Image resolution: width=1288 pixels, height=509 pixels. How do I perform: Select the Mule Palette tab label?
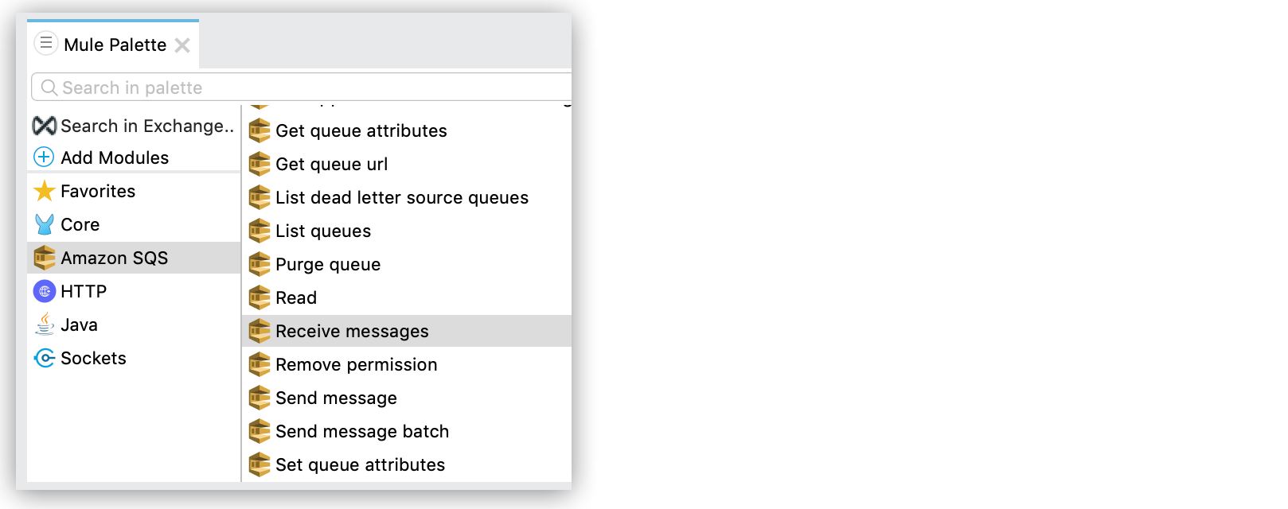tap(115, 45)
